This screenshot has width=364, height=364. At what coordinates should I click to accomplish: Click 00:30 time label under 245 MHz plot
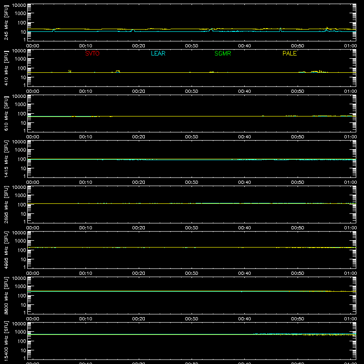192,46
